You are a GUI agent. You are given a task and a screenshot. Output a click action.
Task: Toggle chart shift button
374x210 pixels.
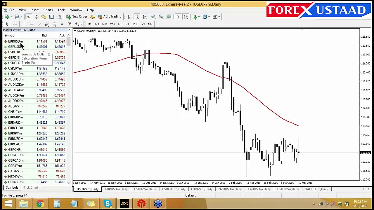coord(186,17)
